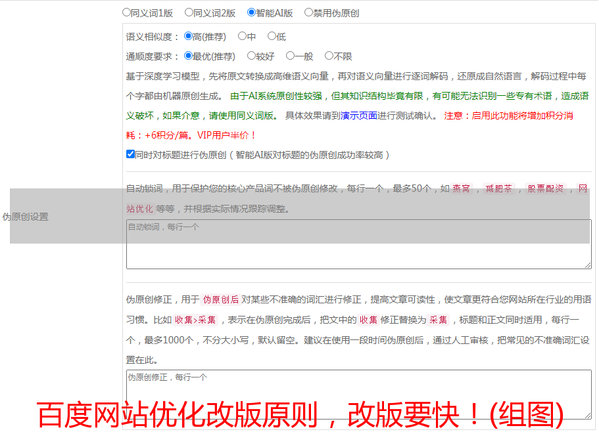Click the 减肥茶 example keyword
This screenshot has width=599, height=432.
coord(498,188)
